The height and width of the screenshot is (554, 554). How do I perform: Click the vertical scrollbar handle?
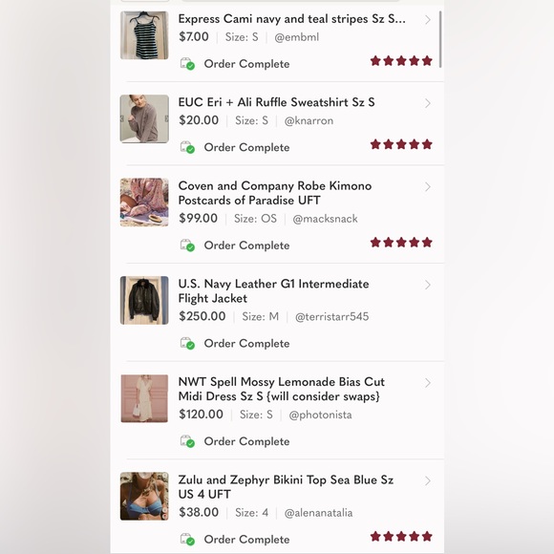click(440, 39)
